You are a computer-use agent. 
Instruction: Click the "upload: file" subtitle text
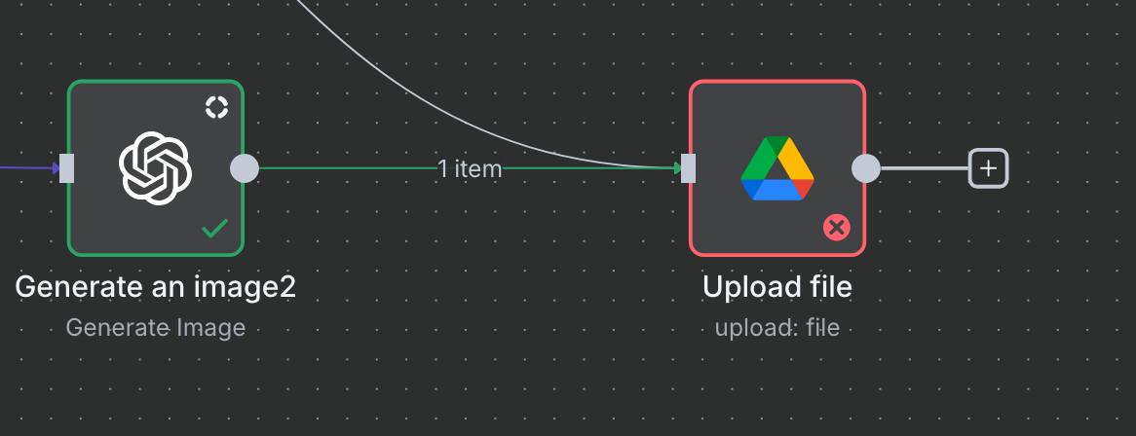[x=777, y=327]
